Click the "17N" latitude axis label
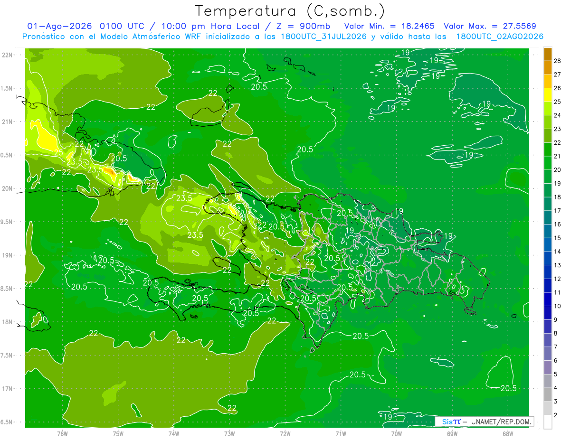Image resolution: width=570 pixels, height=440 pixels. [7, 389]
